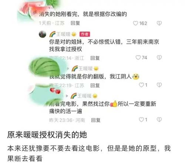The width and height of the screenshot is (185, 163).
Task: Reply to the 1天前 Jiangsu comment
Action: 75,23
